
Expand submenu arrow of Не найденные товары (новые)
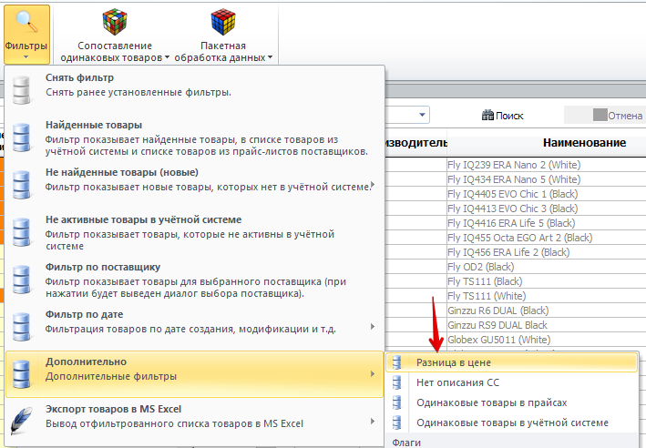[373, 184]
